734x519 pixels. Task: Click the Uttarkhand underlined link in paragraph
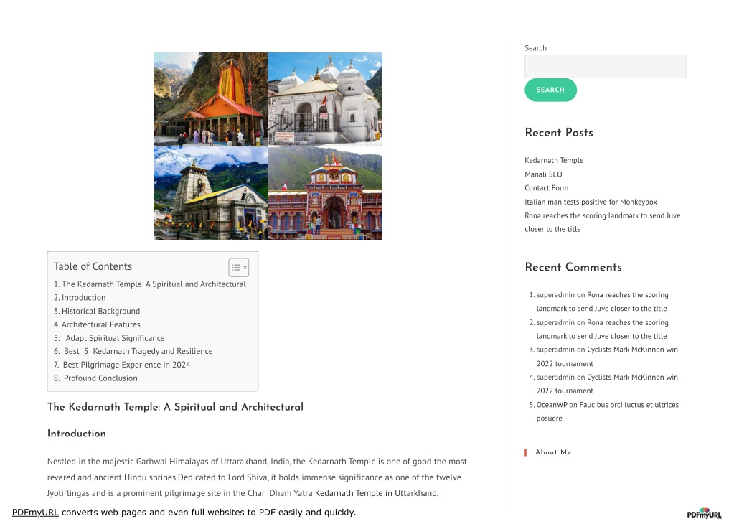click(421, 493)
